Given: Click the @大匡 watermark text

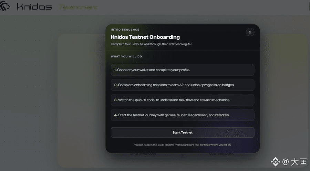Looking at the screenshot, I should point(294,162).
